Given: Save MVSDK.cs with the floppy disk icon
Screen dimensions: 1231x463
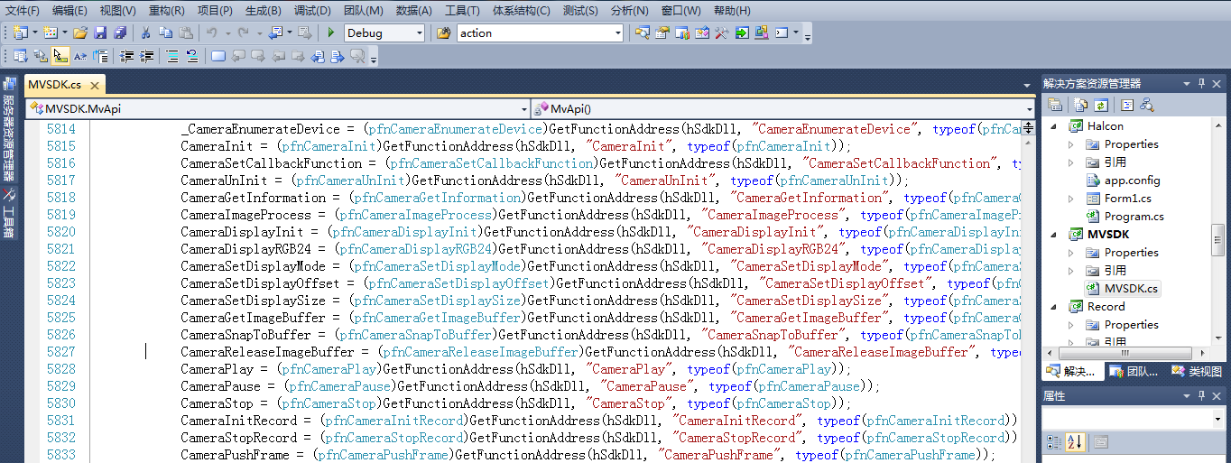Looking at the screenshot, I should (100, 32).
